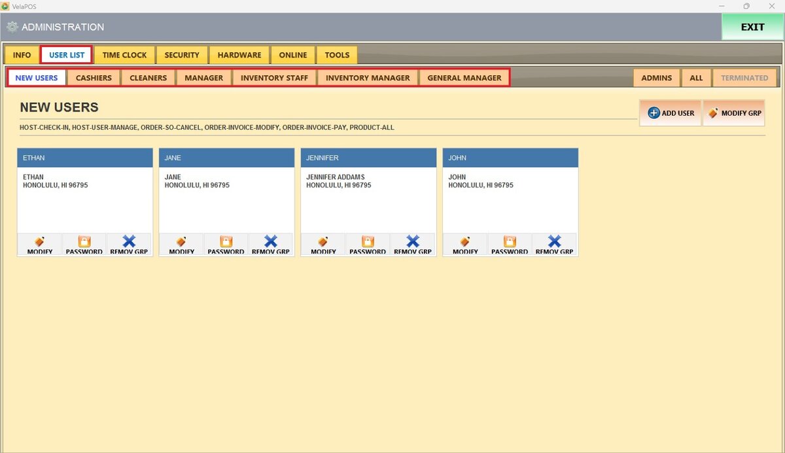Switch to the Time Clock tab
This screenshot has height=453, width=785.
124,55
